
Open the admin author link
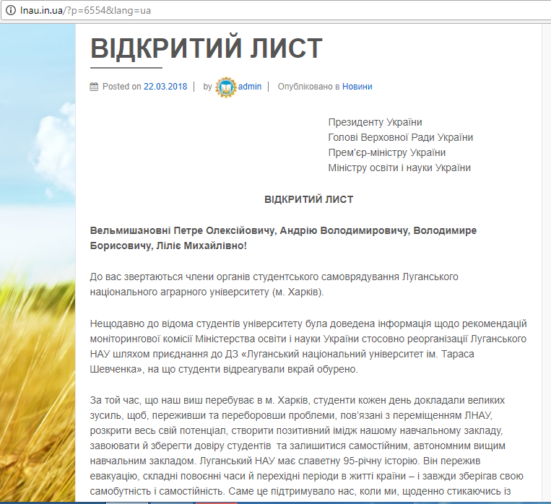click(249, 87)
